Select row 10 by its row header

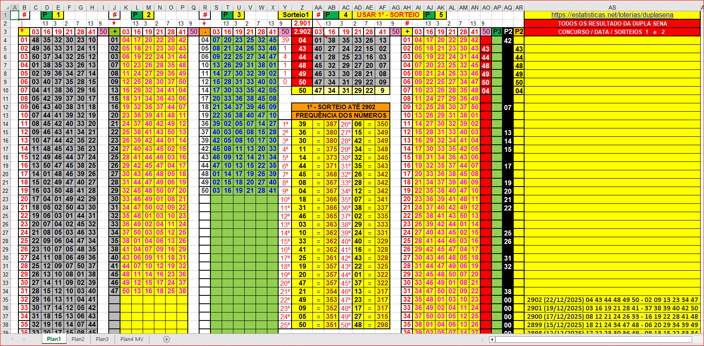coord(5,90)
